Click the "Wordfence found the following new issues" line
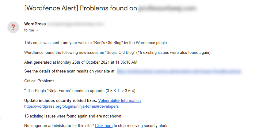255x138 pixels. click(118, 52)
